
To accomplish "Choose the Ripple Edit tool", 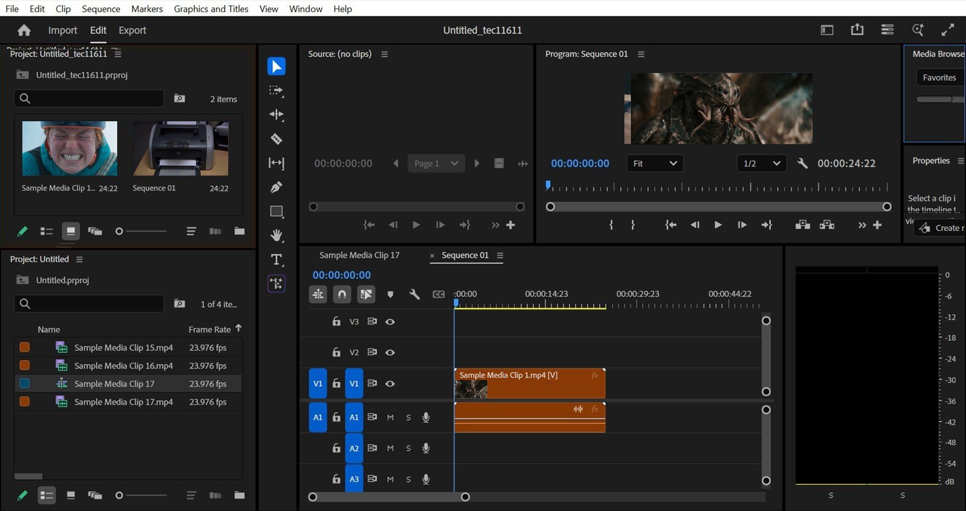I will click(x=277, y=115).
